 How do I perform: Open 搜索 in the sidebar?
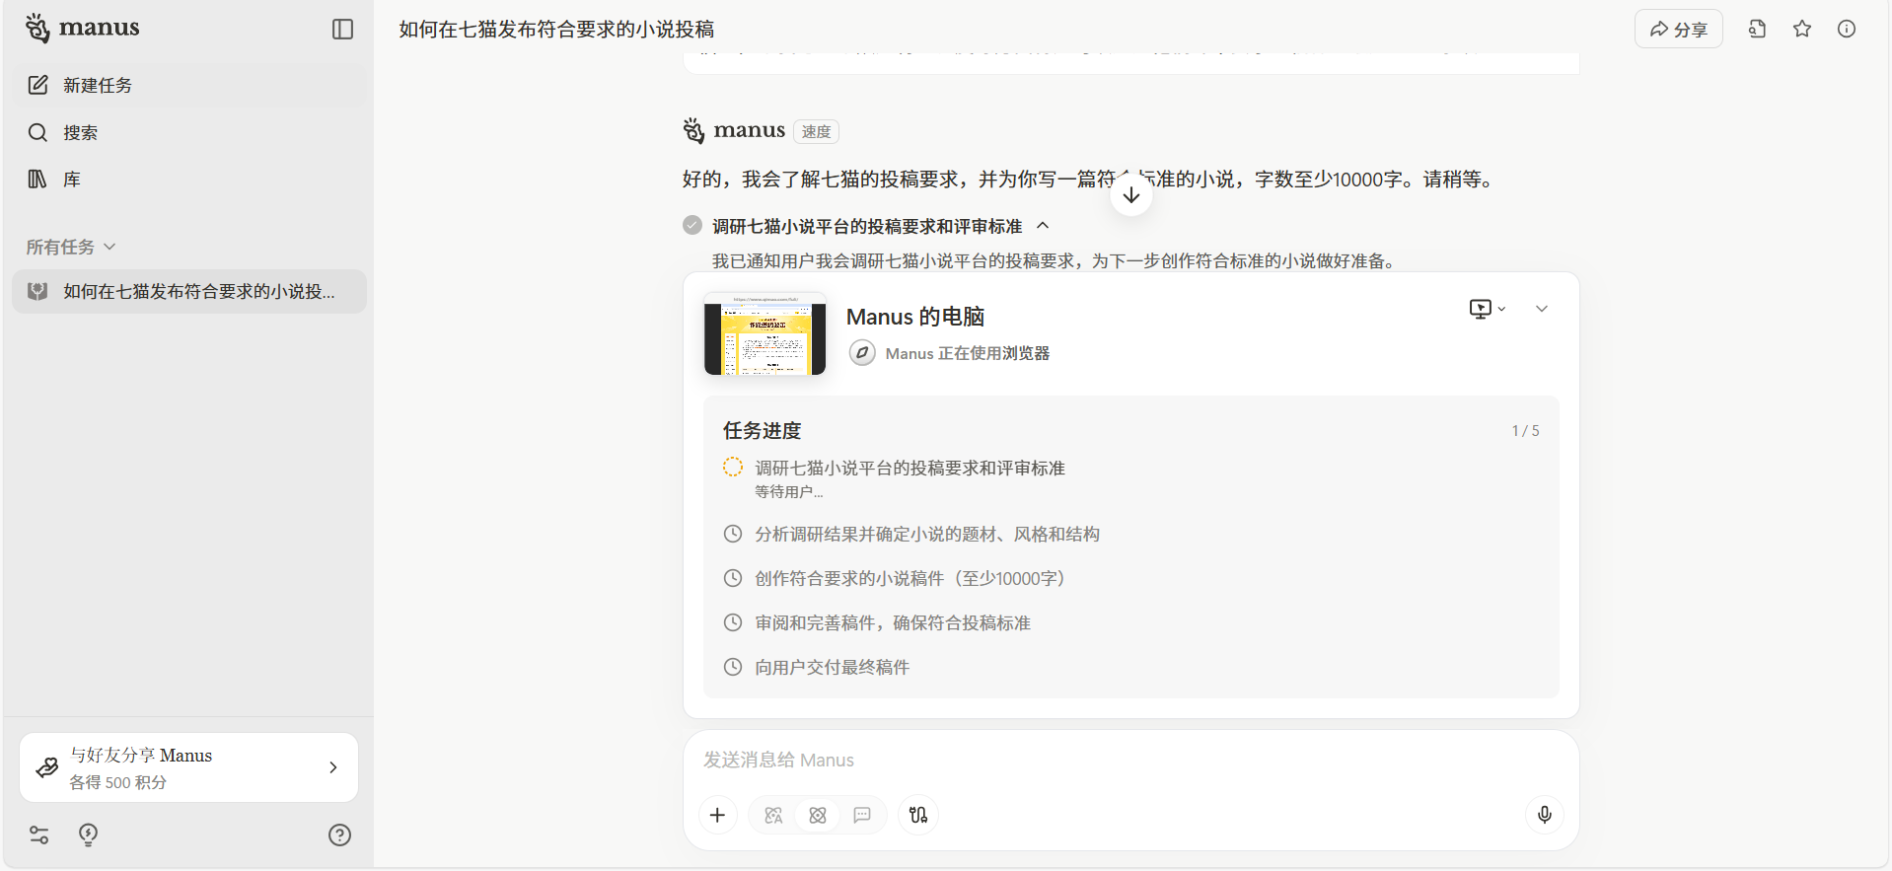pyautogui.click(x=80, y=132)
